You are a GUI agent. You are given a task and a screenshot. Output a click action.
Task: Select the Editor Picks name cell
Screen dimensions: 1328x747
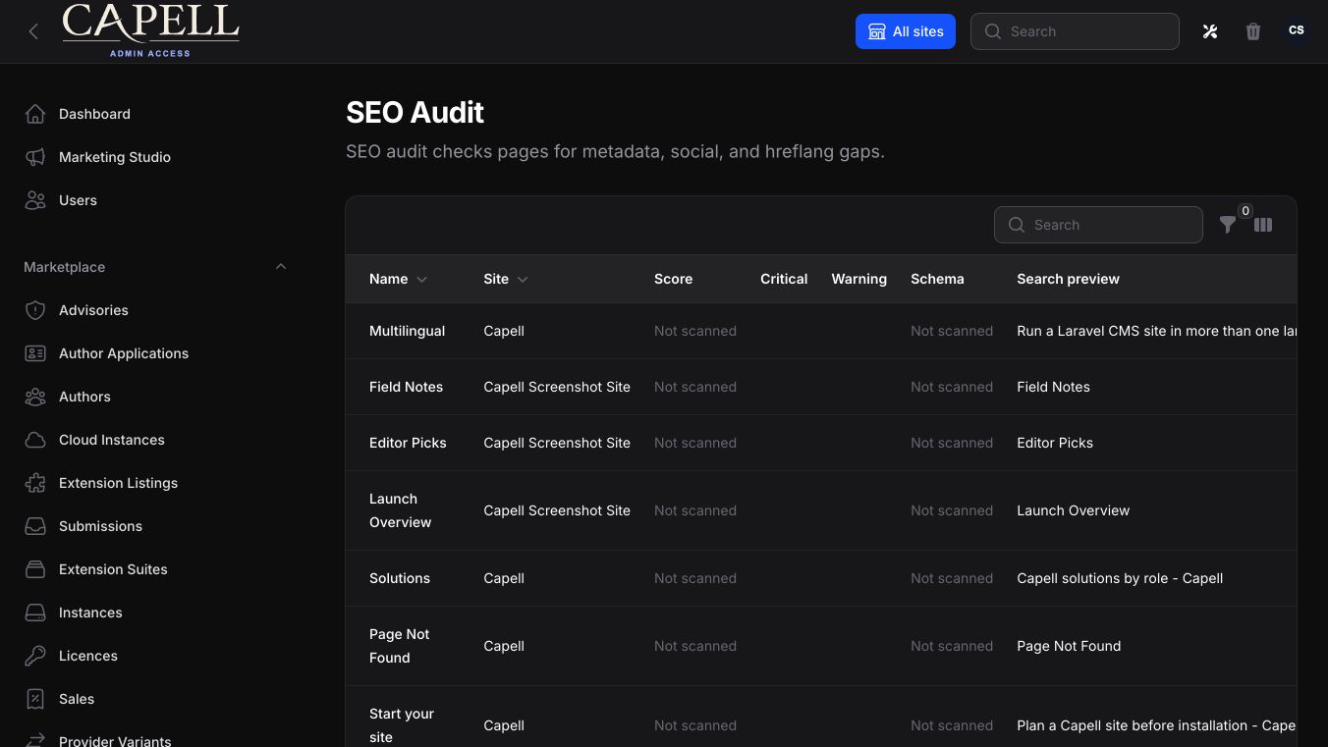tap(408, 443)
